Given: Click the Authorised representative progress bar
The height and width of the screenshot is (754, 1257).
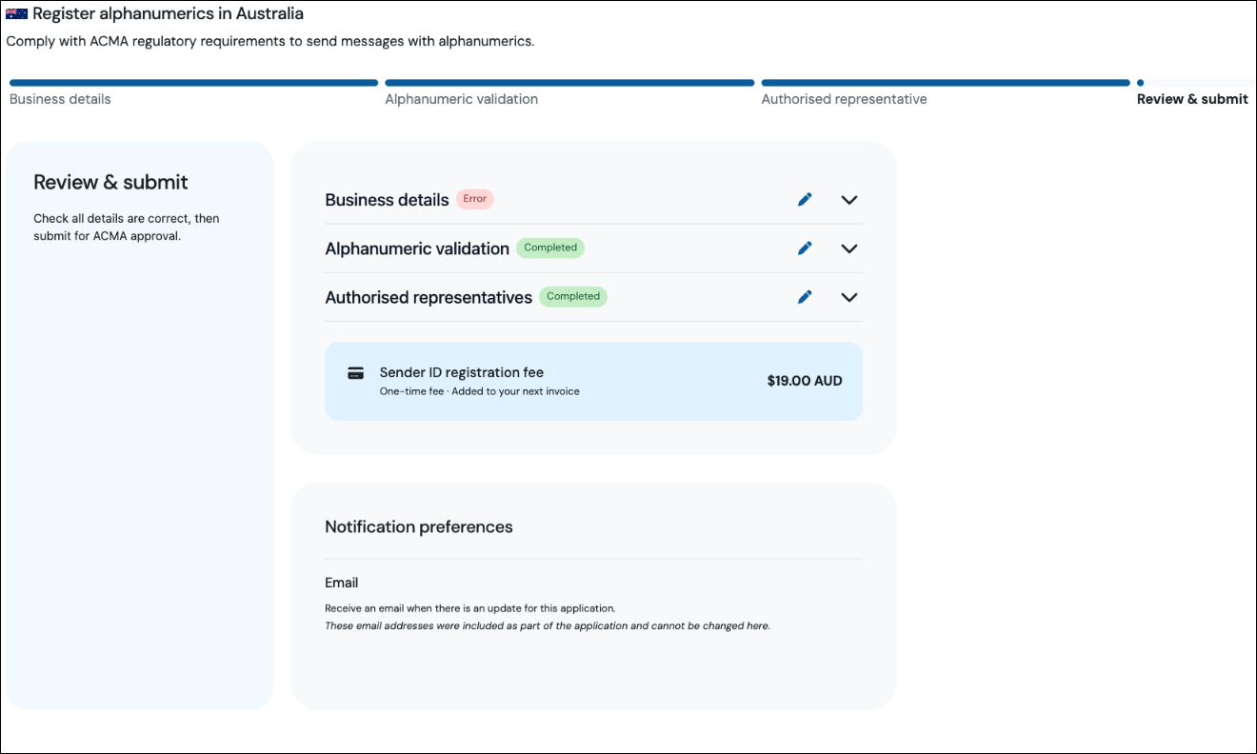Looking at the screenshot, I should point(946,83).
